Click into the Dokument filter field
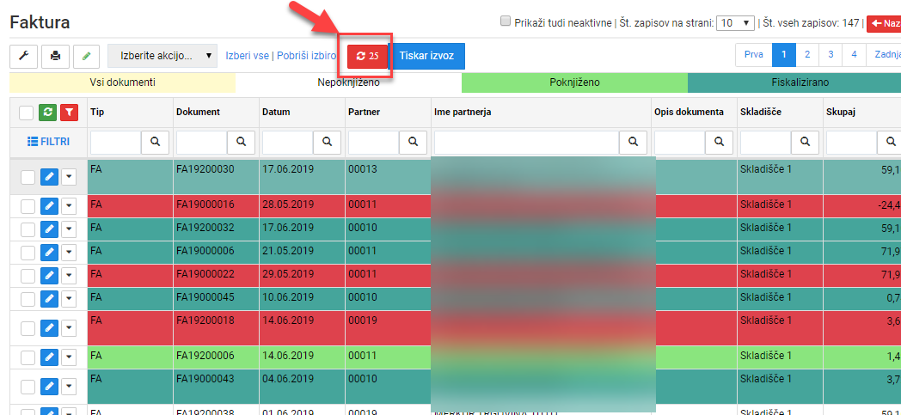The width and height of the screenshot is (901, 415). pos(202,143)
